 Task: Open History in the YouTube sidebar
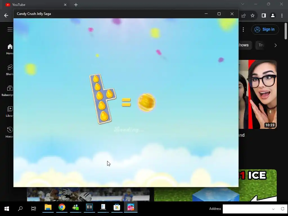(x=10, y=132)
